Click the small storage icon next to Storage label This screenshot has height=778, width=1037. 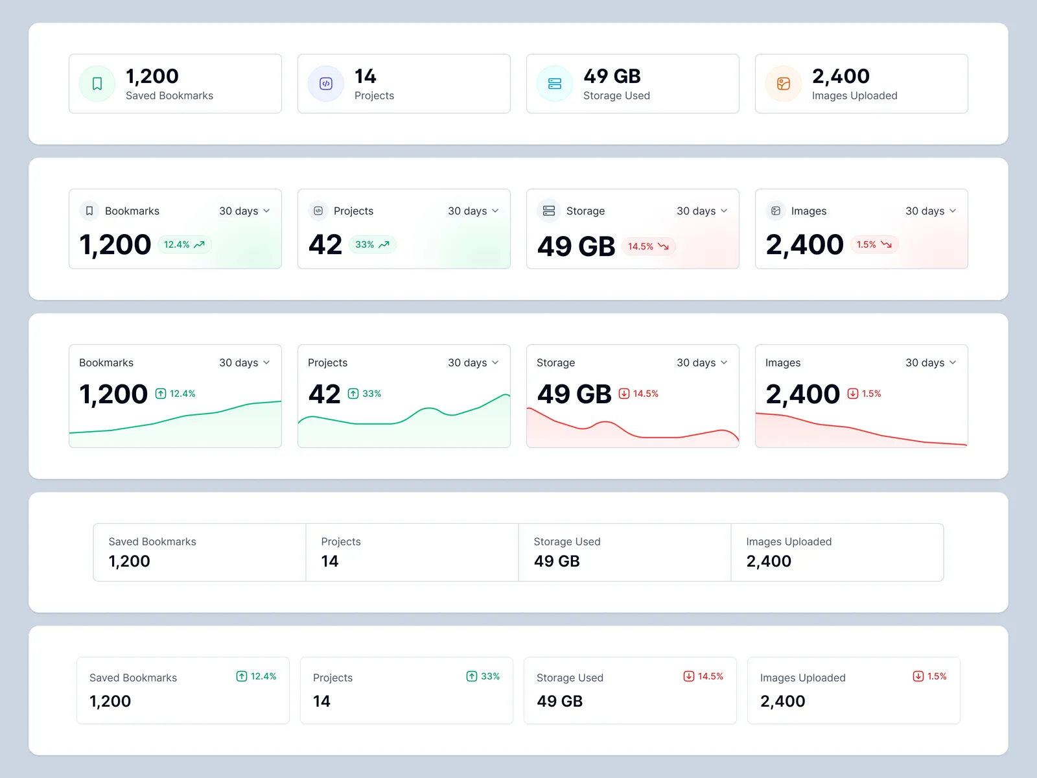549,211
